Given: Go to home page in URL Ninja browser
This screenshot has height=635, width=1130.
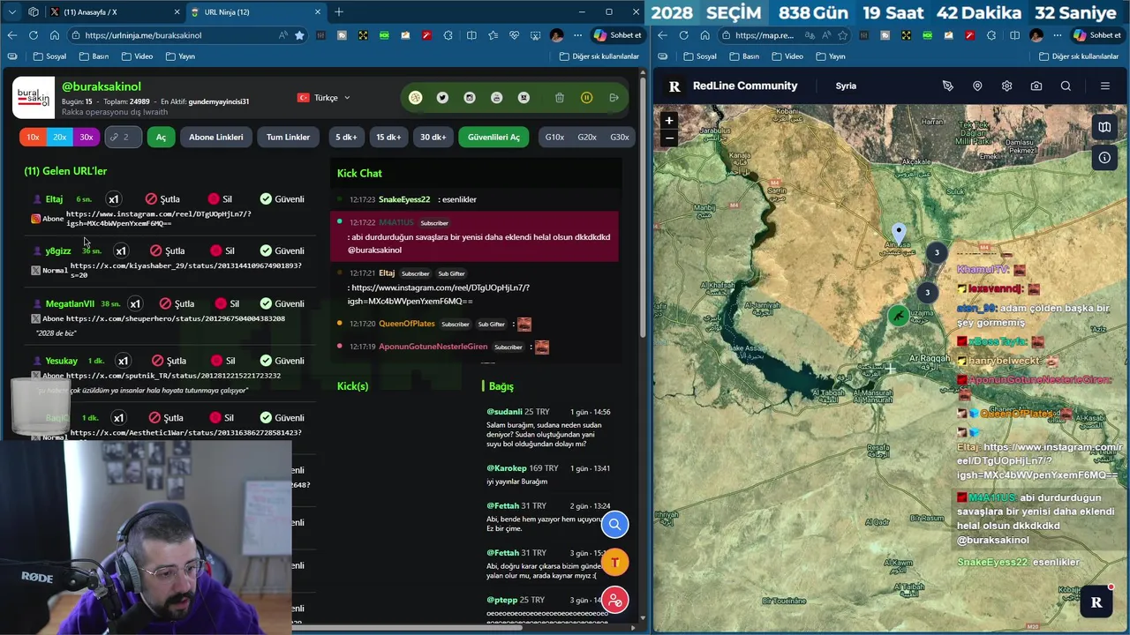Looking at the screenshot, I should 54,35.
